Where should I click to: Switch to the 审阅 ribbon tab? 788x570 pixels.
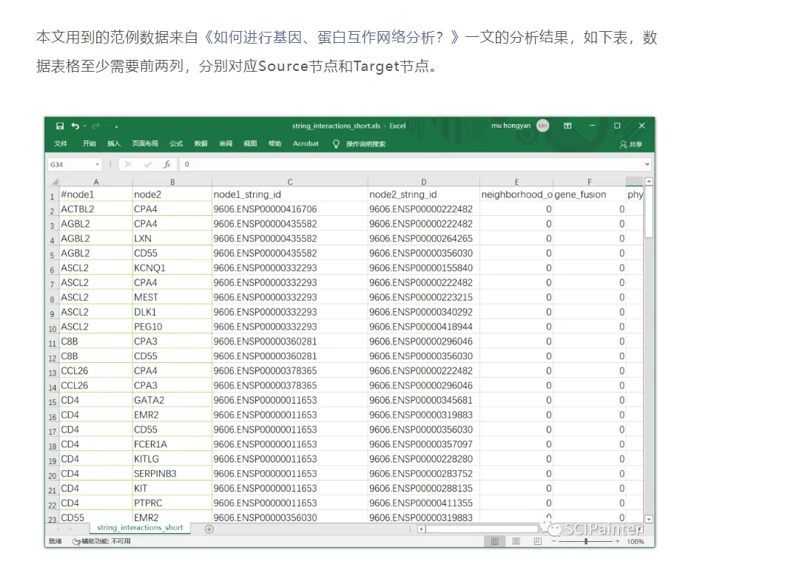[x=226, y=143]
